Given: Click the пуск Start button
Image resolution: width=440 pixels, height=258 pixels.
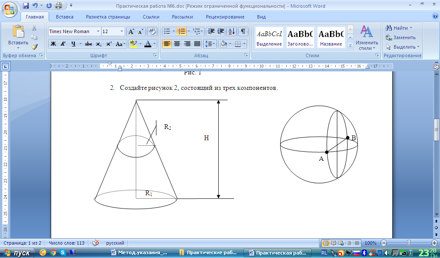Looking at the screenshot, I should (x=17, y=253).
